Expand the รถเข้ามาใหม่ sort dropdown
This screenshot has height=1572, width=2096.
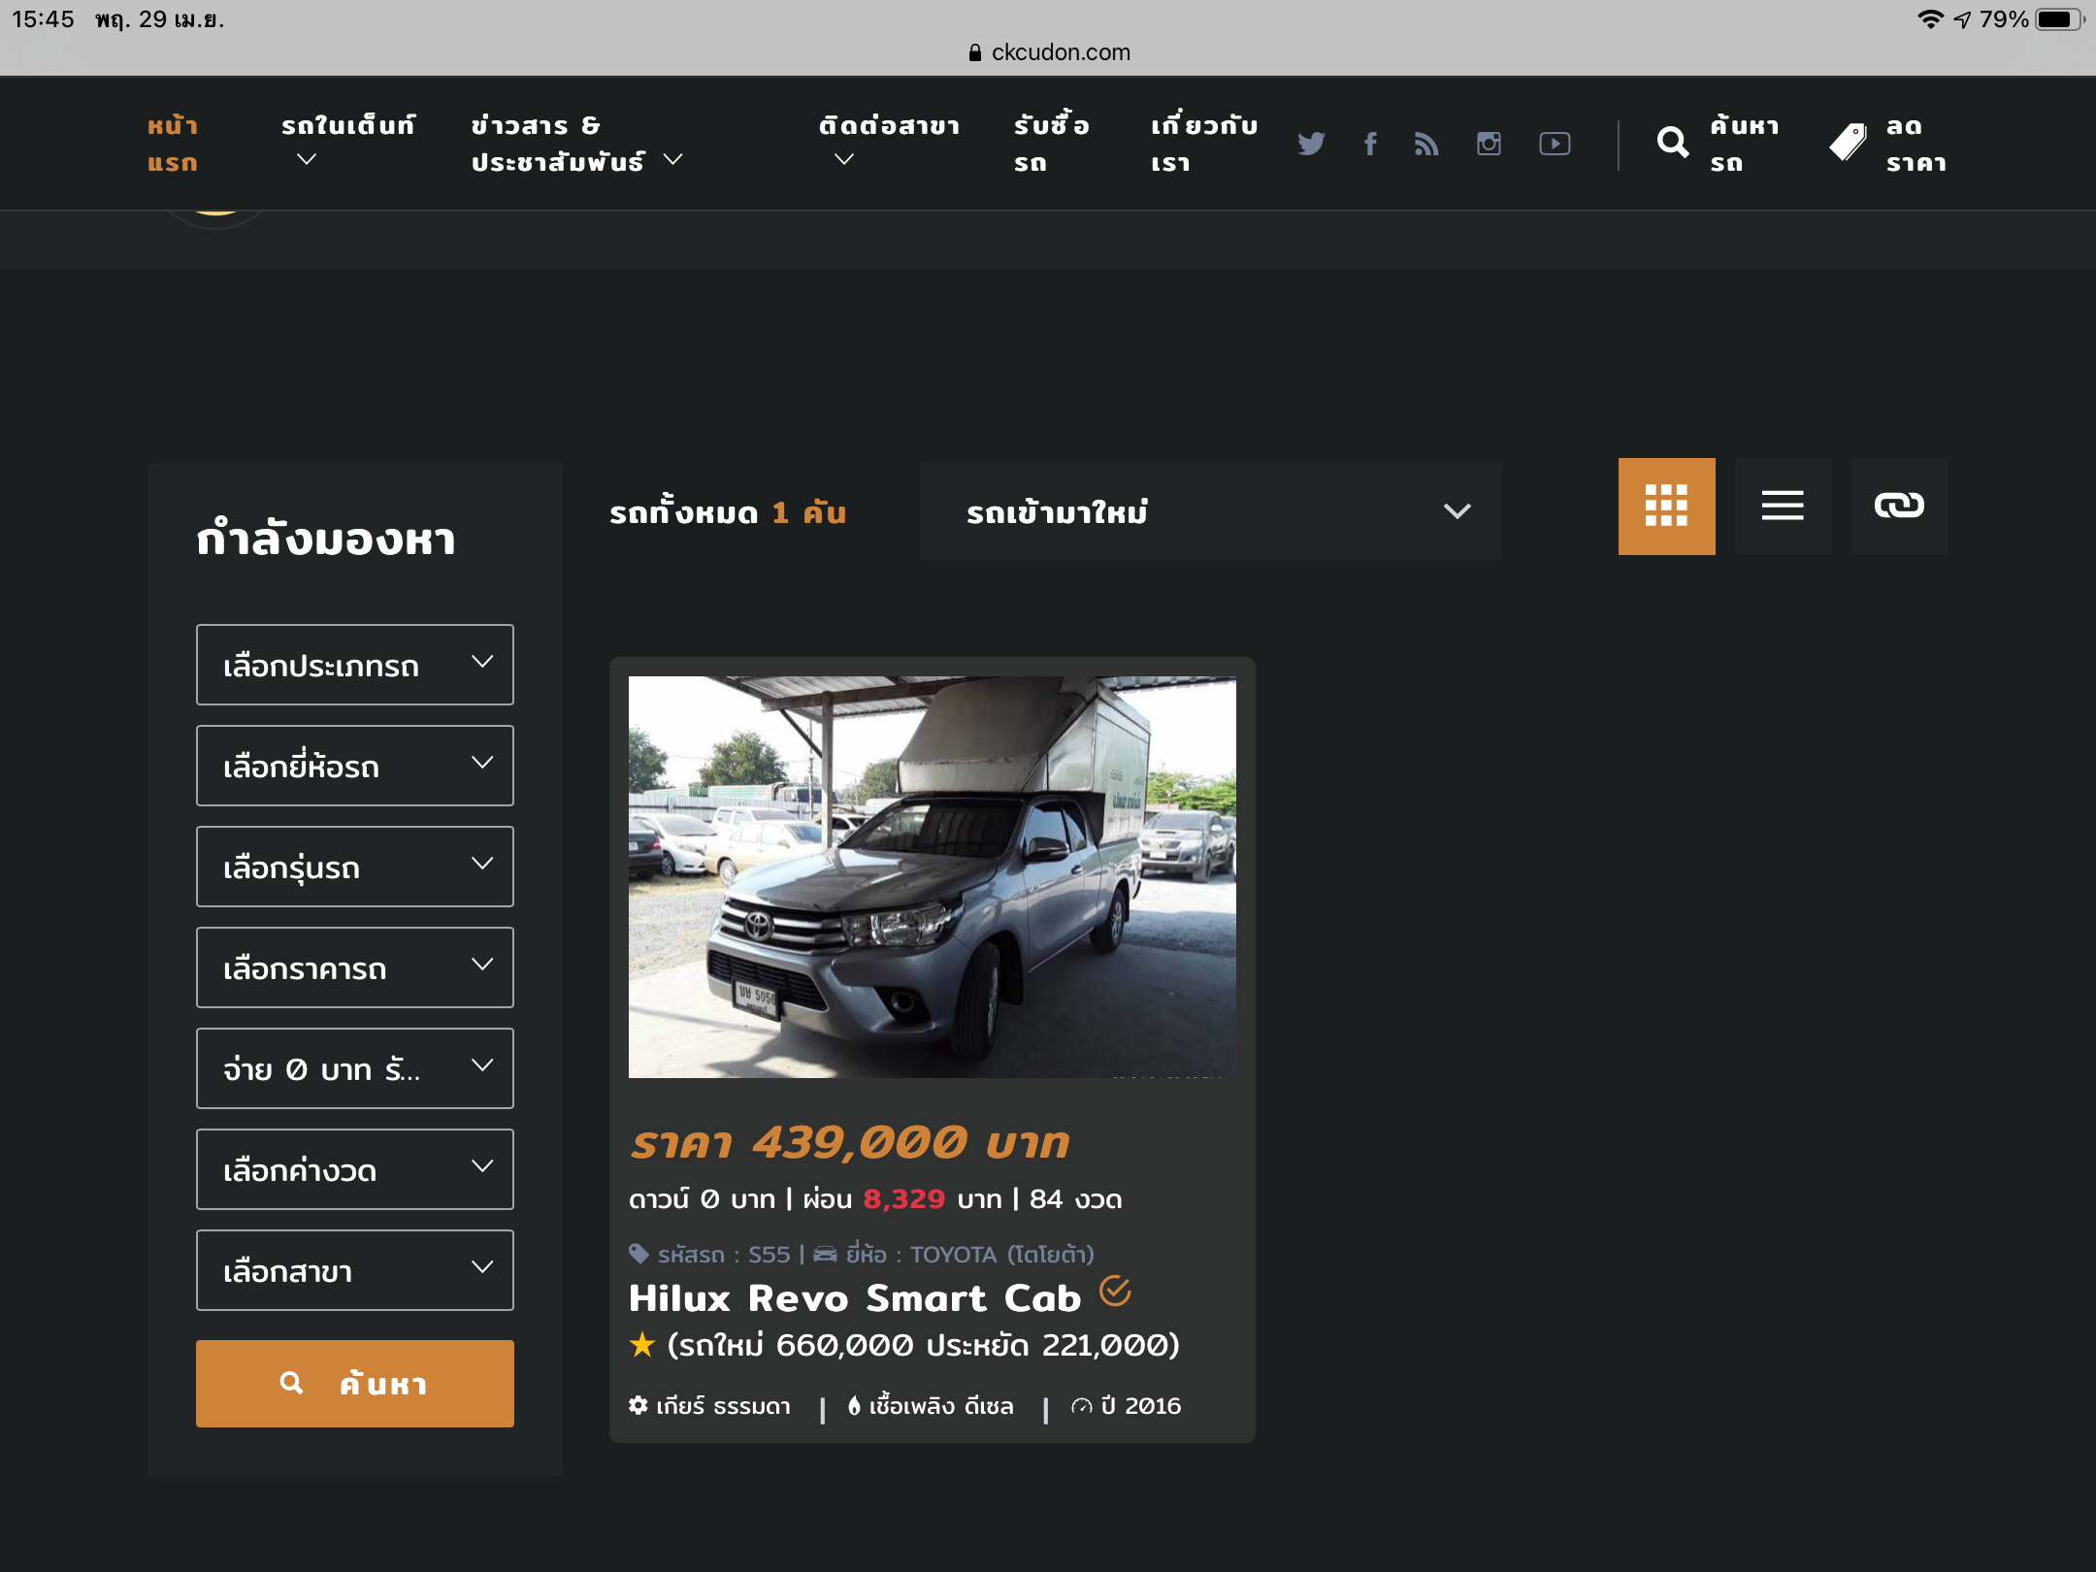1210,511
